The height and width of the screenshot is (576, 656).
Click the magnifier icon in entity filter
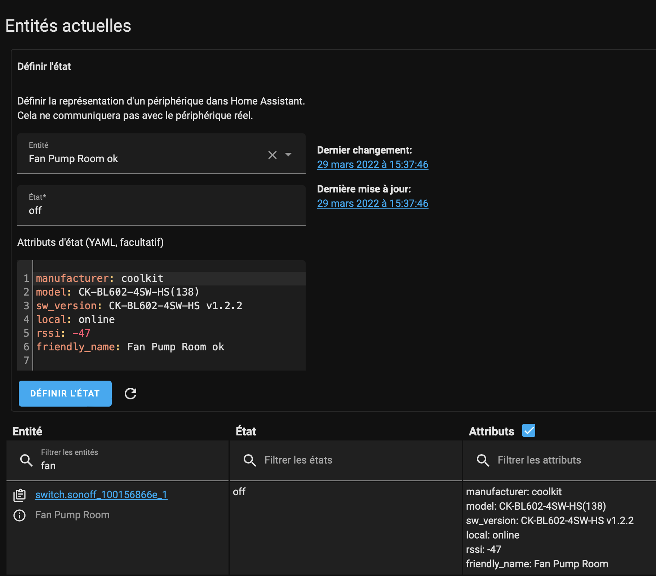[x=26, y=460]
